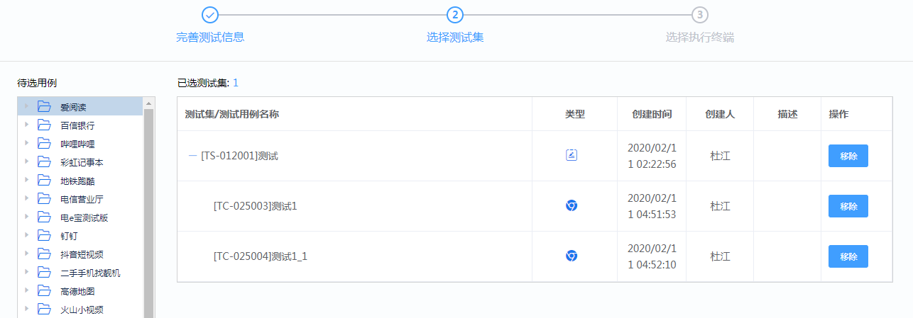Click the 钉钉 folder icon
This screenshot has width=913, height=318.
tap(45, 236)
